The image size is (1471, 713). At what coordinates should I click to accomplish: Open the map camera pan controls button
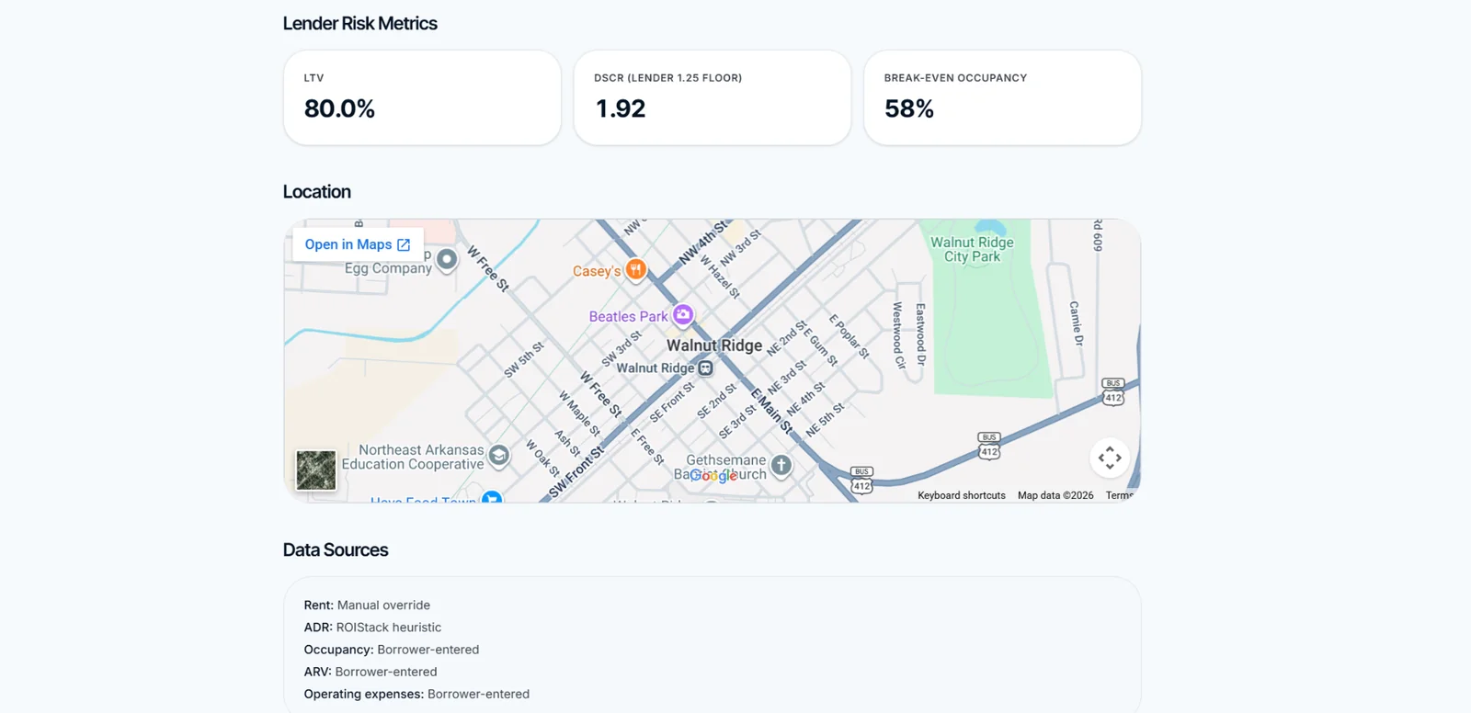point(1110,458)
